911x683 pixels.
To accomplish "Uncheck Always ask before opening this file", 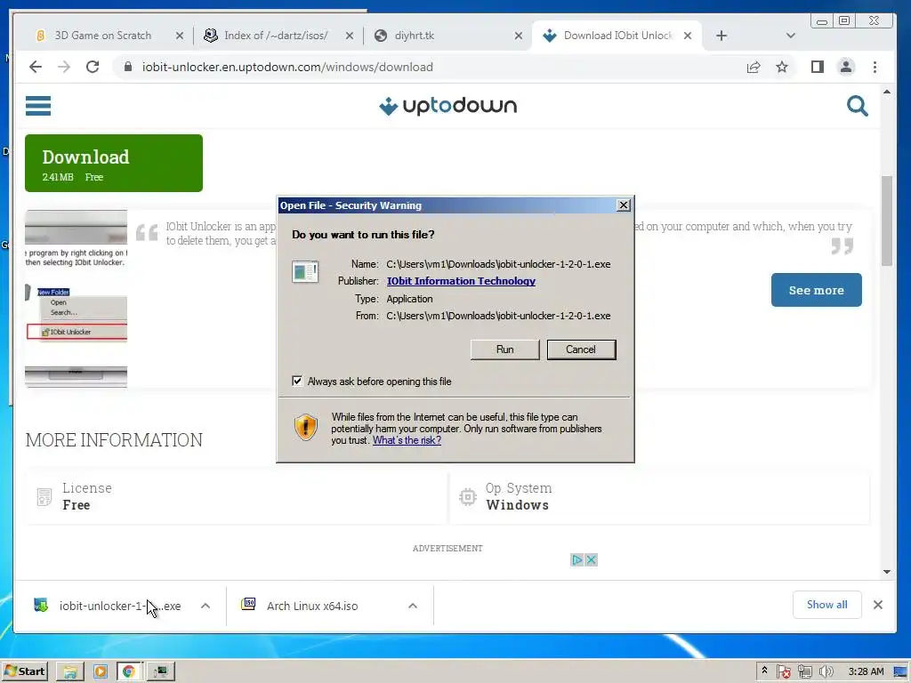I will click(297, 381).
